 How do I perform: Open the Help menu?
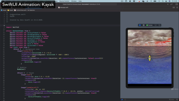(x=80, y=1)
